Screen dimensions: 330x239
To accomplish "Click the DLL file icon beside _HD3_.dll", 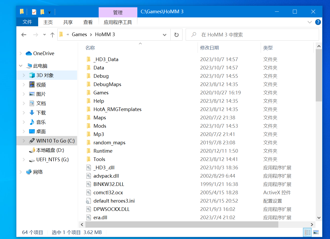I will pos(89,168).
